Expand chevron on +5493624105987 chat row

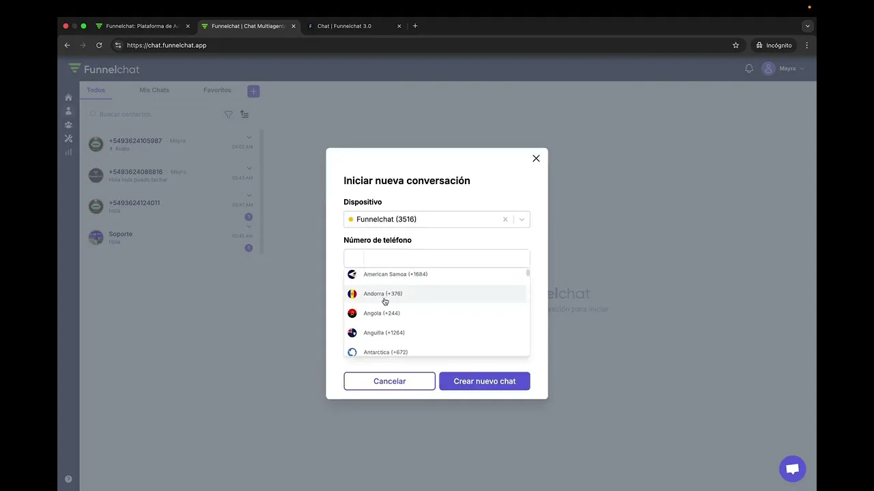pos(249,138)
